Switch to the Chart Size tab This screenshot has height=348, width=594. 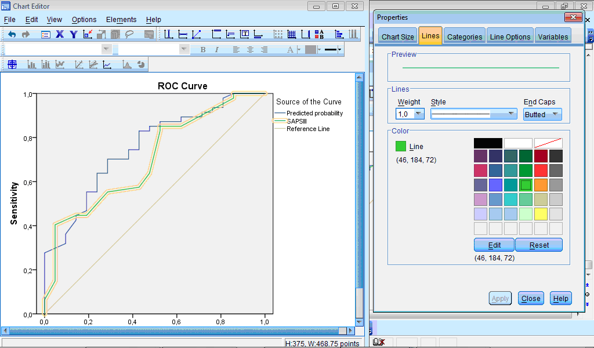[397, 37]
